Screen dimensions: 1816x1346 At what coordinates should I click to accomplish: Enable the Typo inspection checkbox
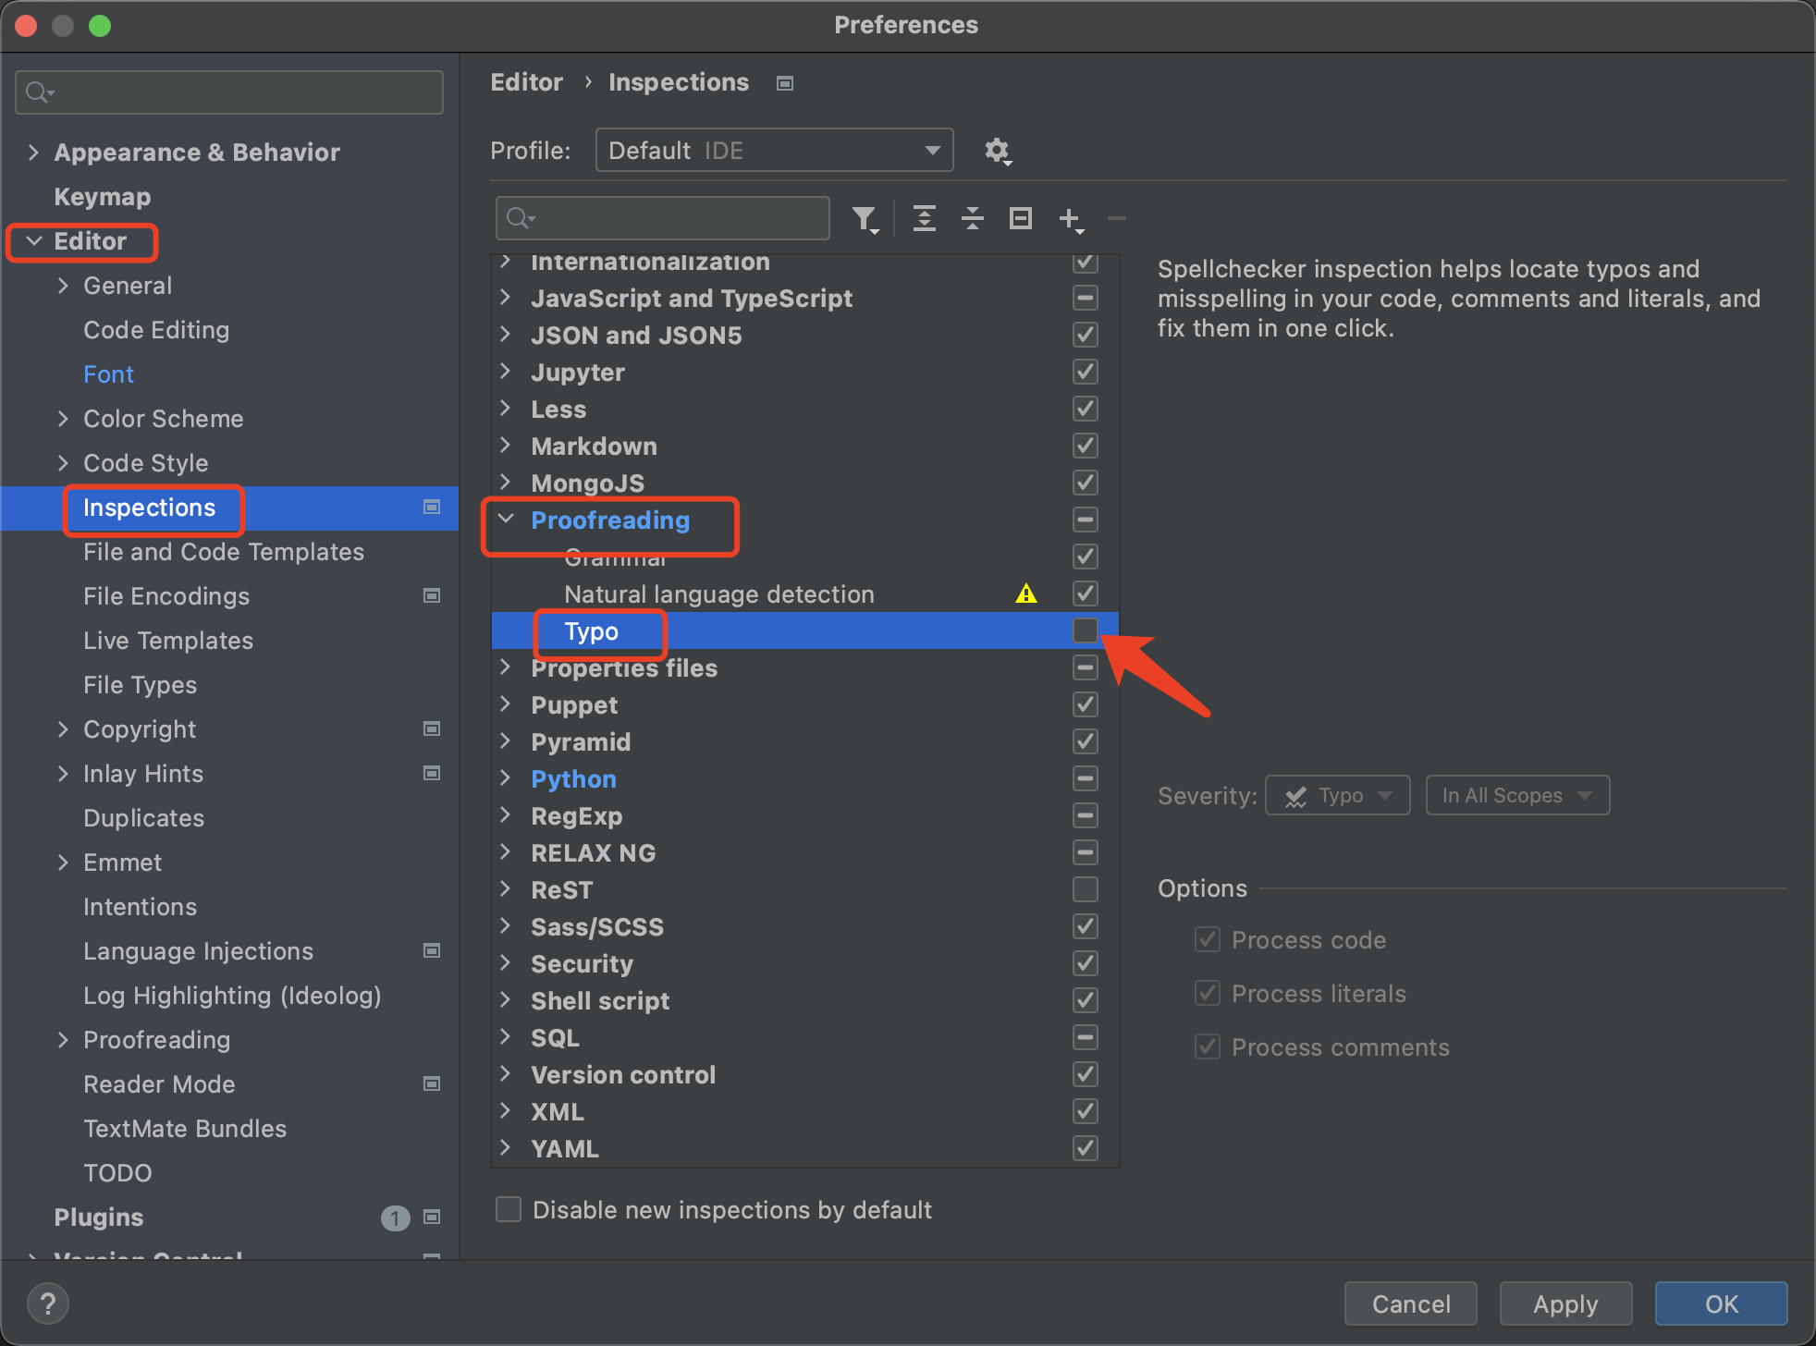tap(1085, 631)
